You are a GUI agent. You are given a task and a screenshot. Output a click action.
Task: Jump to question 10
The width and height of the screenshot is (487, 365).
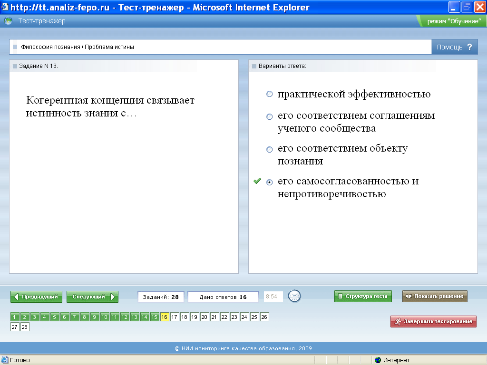pos(104,317)
